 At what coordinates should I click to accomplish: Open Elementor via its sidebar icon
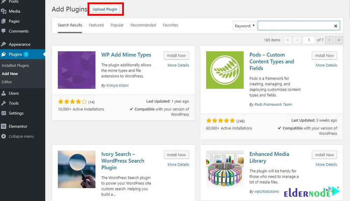(x=4, y=126)
